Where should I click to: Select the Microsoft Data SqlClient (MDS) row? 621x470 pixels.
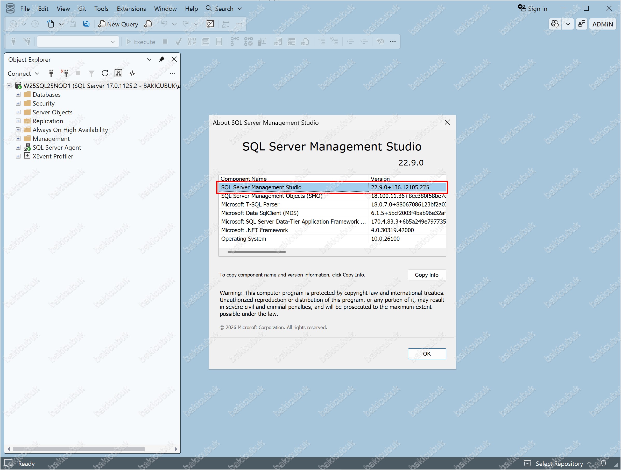332,213
